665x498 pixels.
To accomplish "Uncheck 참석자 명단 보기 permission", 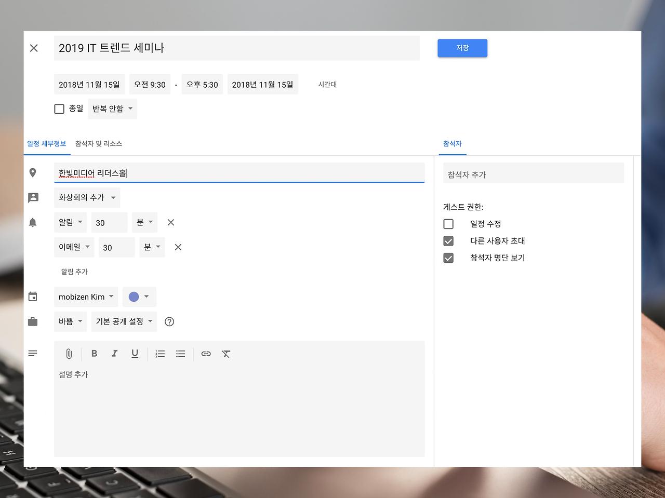I will click(x=448, y=258).
